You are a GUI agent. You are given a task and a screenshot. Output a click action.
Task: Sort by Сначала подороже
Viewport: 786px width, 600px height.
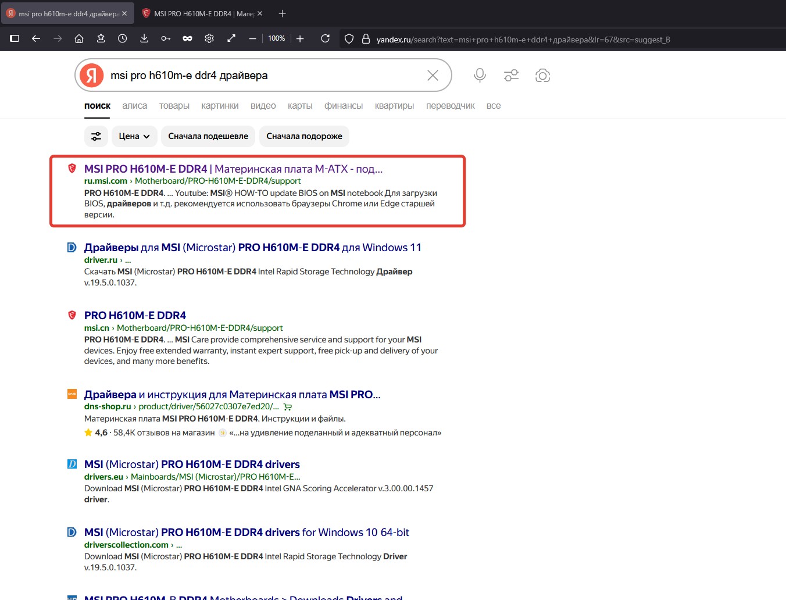click(x=304, y=136)
